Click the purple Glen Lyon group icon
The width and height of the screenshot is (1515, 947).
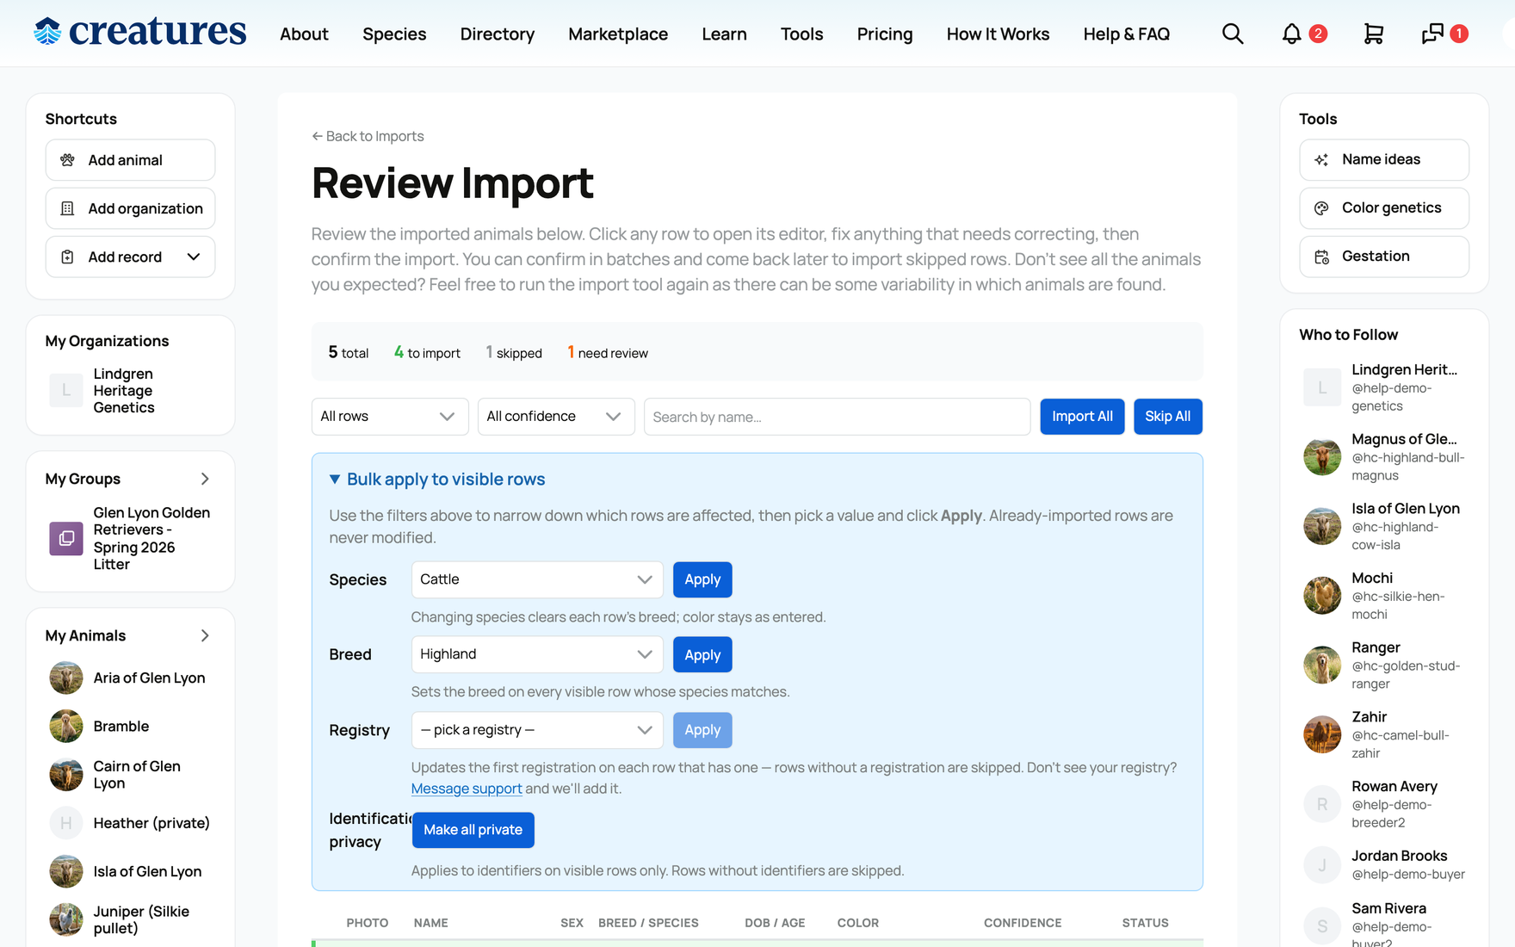pyautogui.click(x=66, y=538)
